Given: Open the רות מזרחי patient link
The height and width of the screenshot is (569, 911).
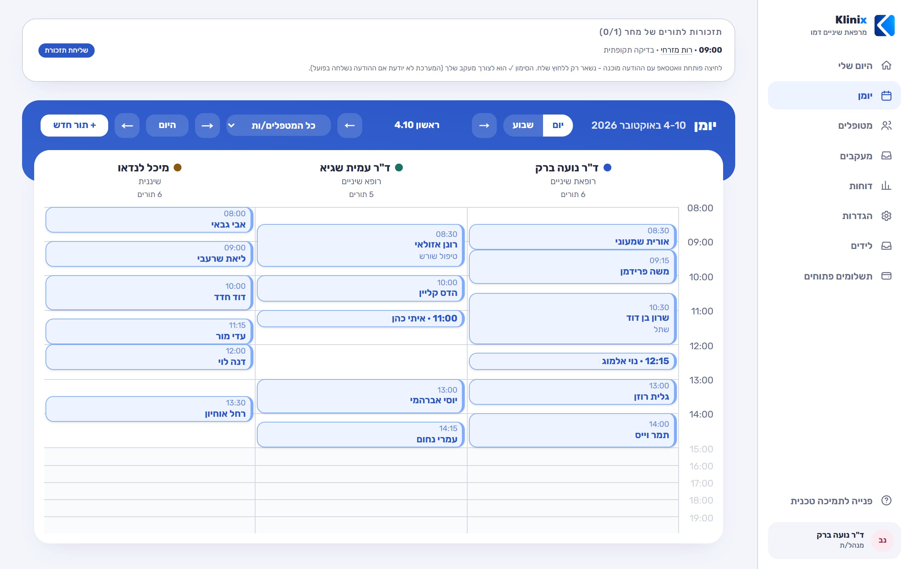Looking at the screenshot, I should click(676, 50).
